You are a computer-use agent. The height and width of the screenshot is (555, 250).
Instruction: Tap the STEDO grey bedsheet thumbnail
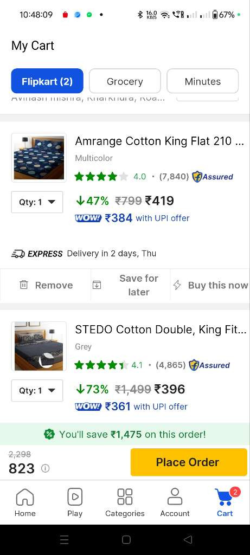pos(39,346)
